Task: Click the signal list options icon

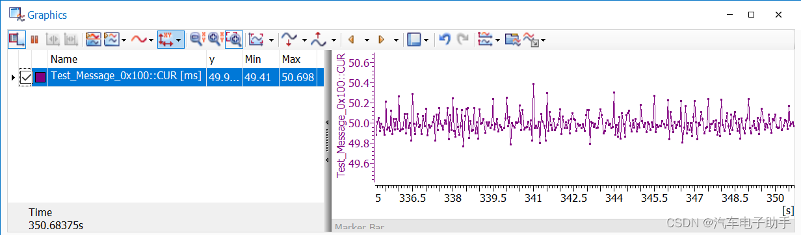Action: [485, 40]
